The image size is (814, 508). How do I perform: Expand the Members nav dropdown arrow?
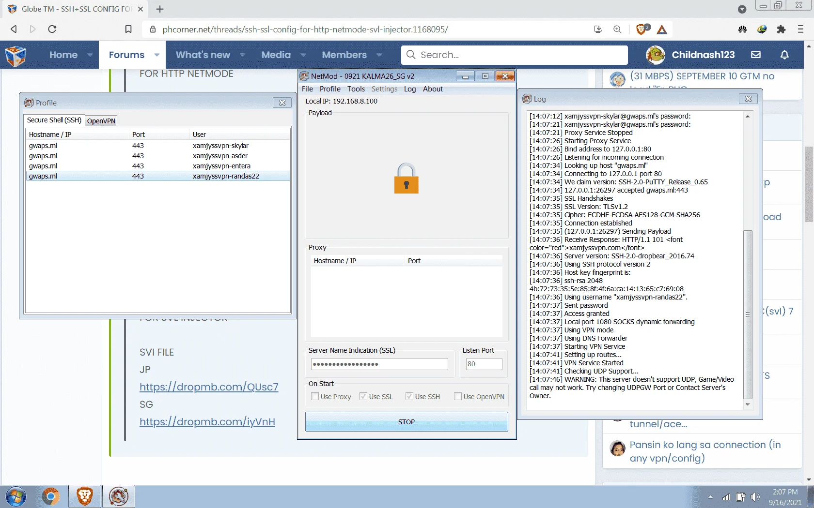tap(379, 55)
